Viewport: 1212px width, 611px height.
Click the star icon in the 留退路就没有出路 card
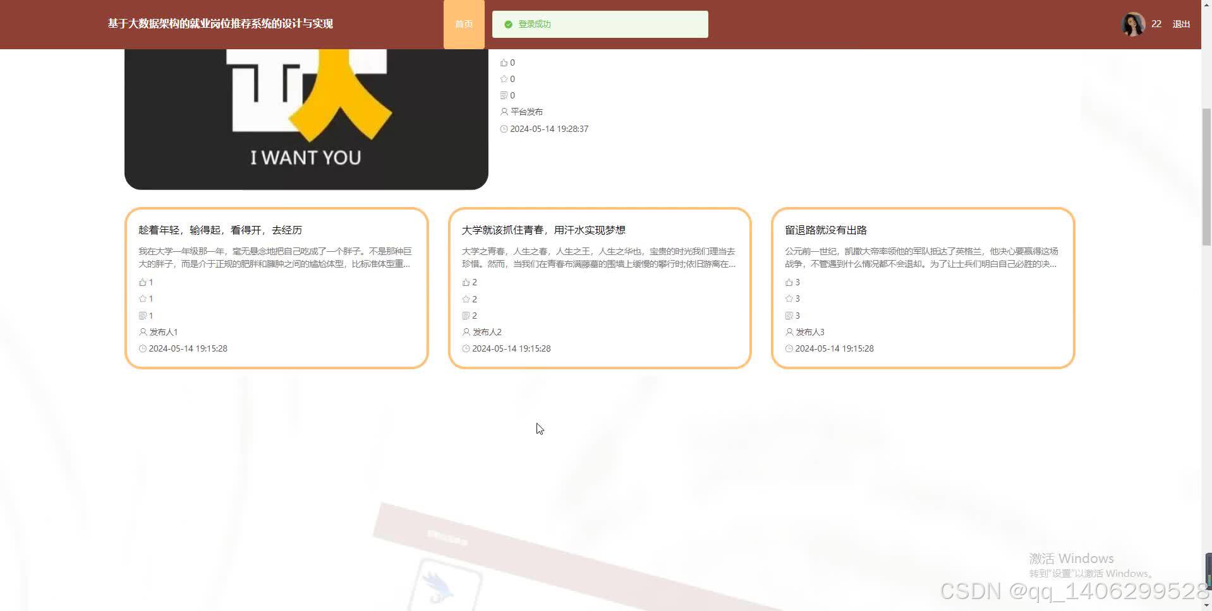point(789,299)
